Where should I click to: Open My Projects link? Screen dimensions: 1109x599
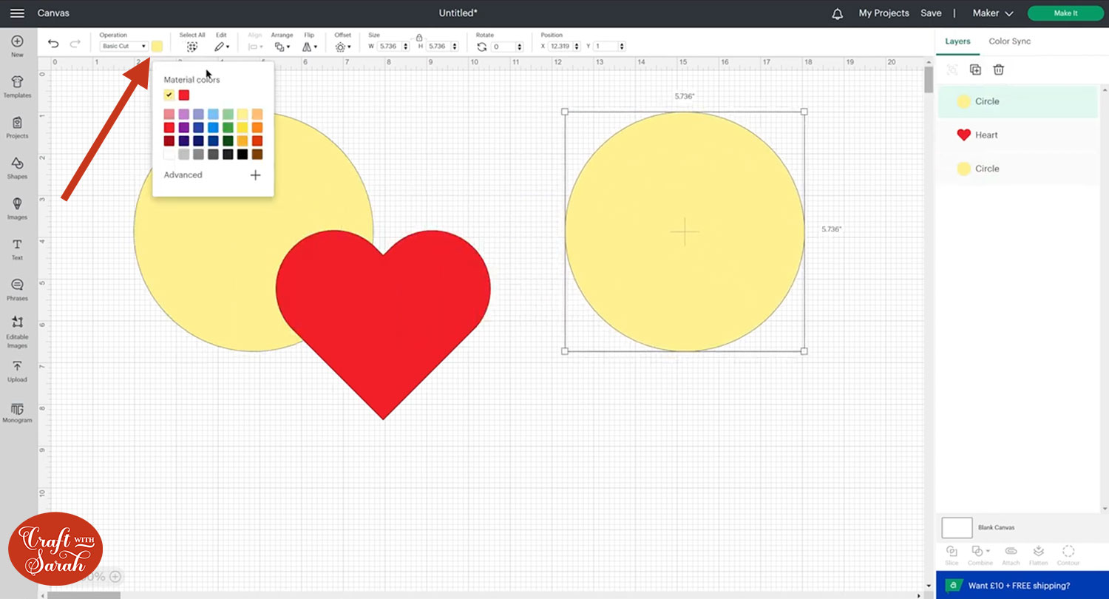(884, 13)
